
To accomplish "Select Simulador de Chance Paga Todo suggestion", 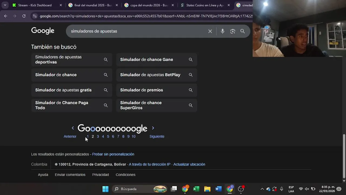I will point(72,105).
